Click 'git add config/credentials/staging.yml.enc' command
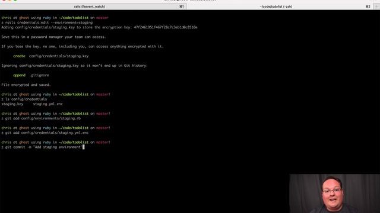The height and width of the screenshot is (213, 380). click(45, 133)
